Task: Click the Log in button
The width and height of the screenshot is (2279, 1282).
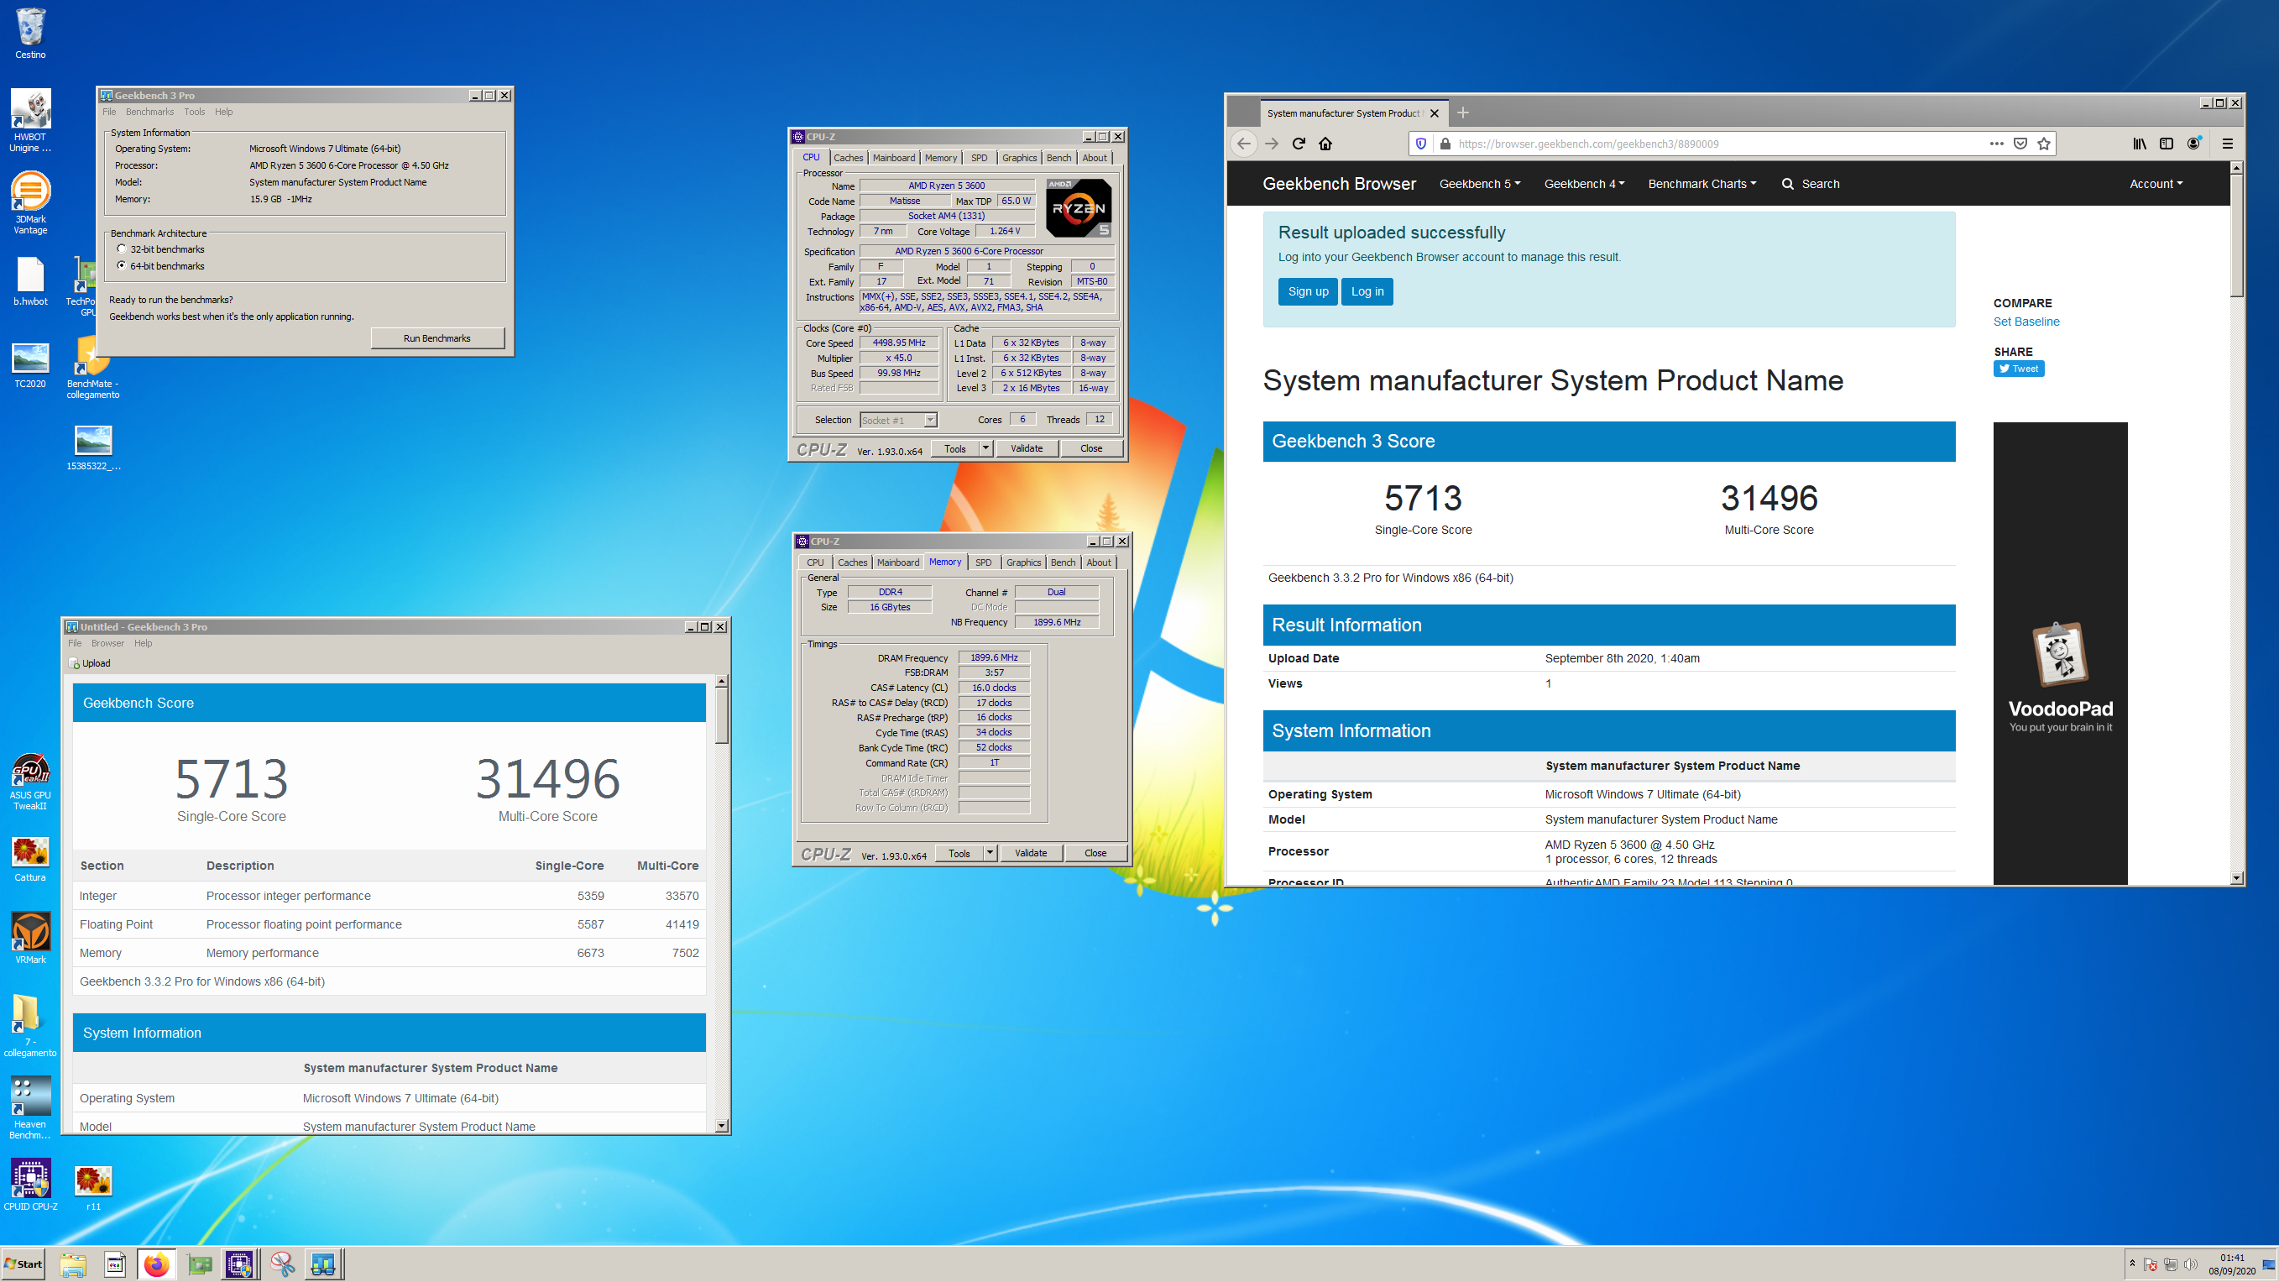Action: (1367, 292)
